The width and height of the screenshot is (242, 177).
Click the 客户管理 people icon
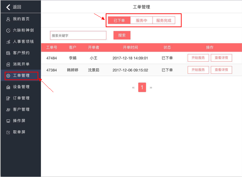click(8, 110)
